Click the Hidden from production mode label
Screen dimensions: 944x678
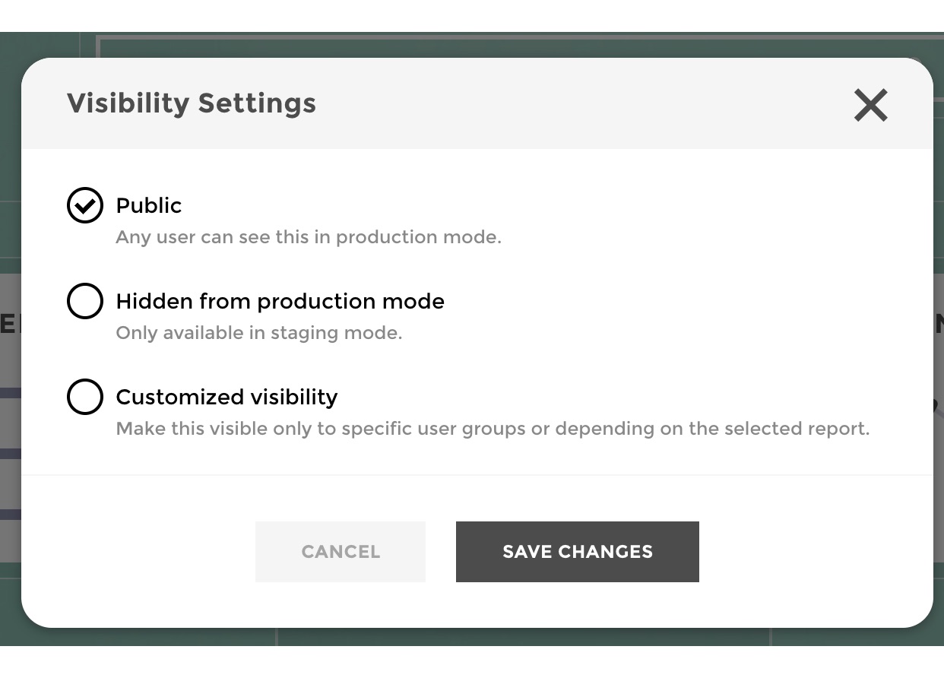pos(280,301)
